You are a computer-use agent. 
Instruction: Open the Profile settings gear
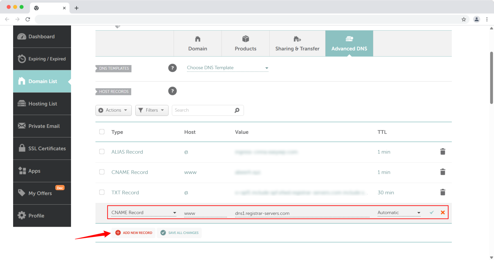point(36,216)
